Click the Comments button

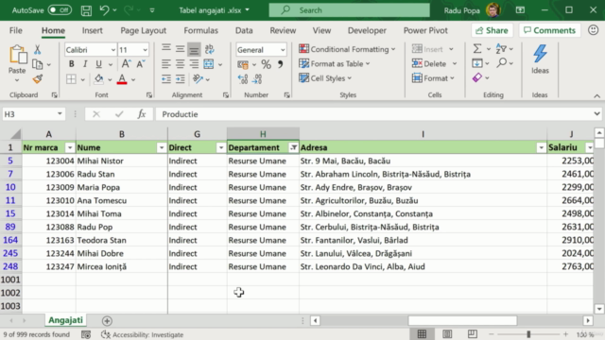pyautogui.click(x=549, y=30)
